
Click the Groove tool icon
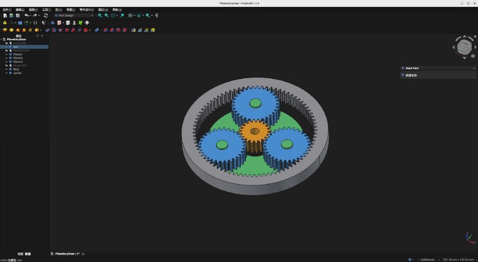pos(60,30)
